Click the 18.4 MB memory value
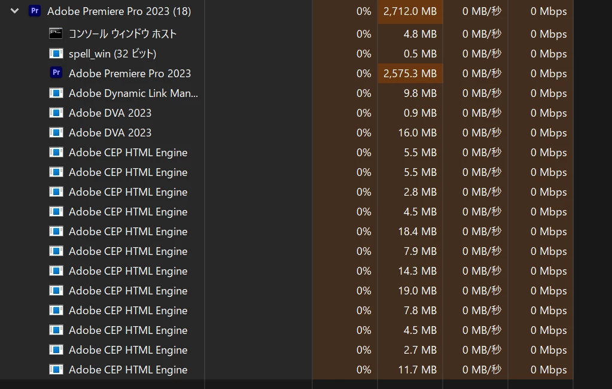Viewport: 612px width, 389px height. [x=417, y=231]
